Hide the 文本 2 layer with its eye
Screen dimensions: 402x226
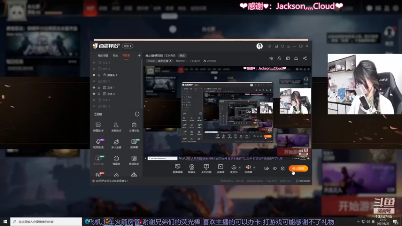[x=94, y=94]
